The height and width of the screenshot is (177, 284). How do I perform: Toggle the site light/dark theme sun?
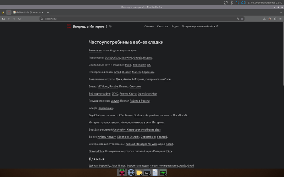(x=110, y=26)
